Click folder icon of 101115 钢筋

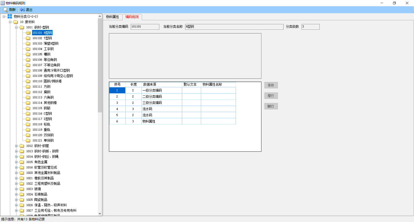(x=28, y=108)
